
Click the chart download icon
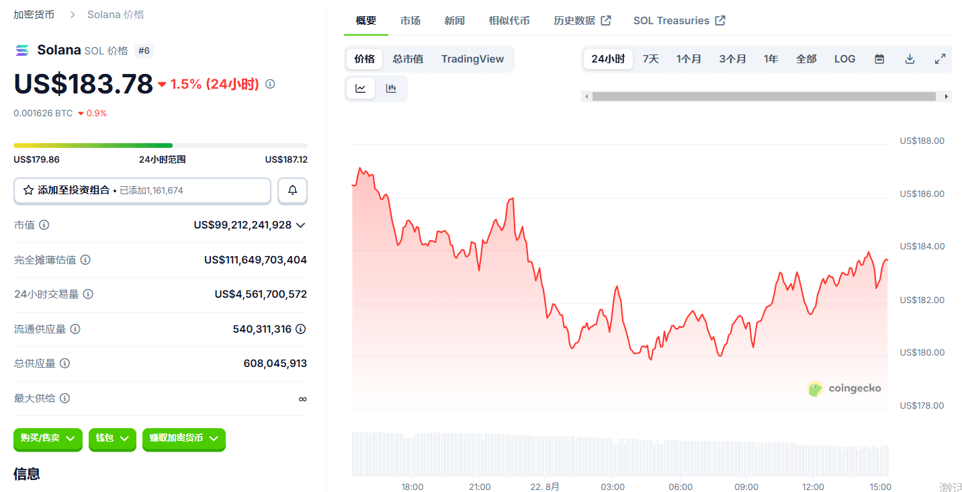coord(910,59)
